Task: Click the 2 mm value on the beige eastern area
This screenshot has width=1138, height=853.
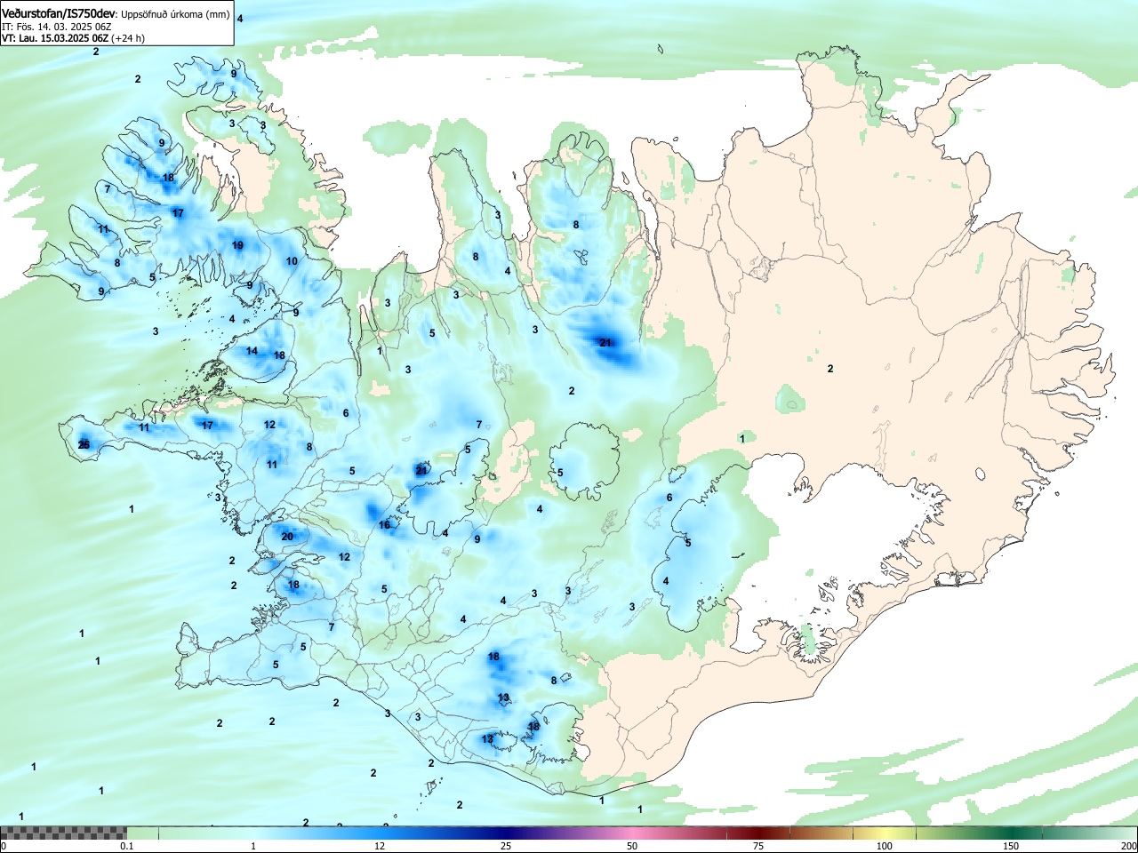Action: tap(830, 369)
